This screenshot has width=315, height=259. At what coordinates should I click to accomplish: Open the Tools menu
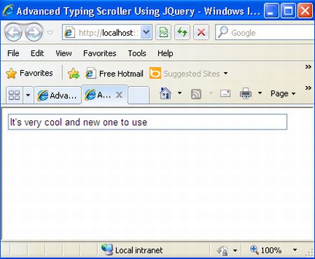(x=137, y=53)
